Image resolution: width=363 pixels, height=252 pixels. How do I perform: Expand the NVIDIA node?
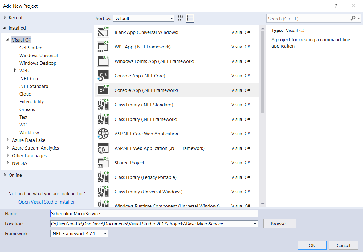click(8, 163)
